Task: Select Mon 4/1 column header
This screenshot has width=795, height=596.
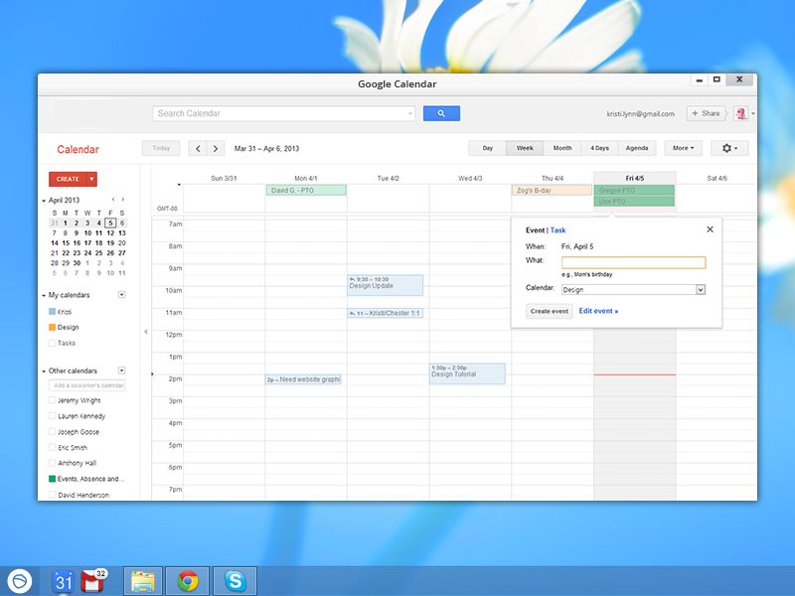Action: coord(306,179)
